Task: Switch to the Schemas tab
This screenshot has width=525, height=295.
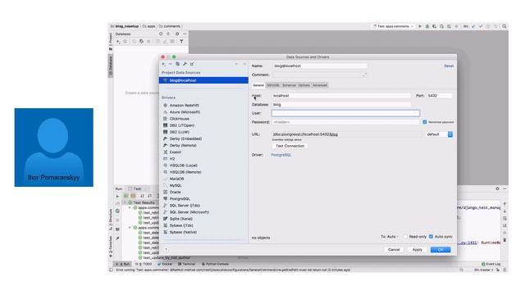Action: point(289,85)
